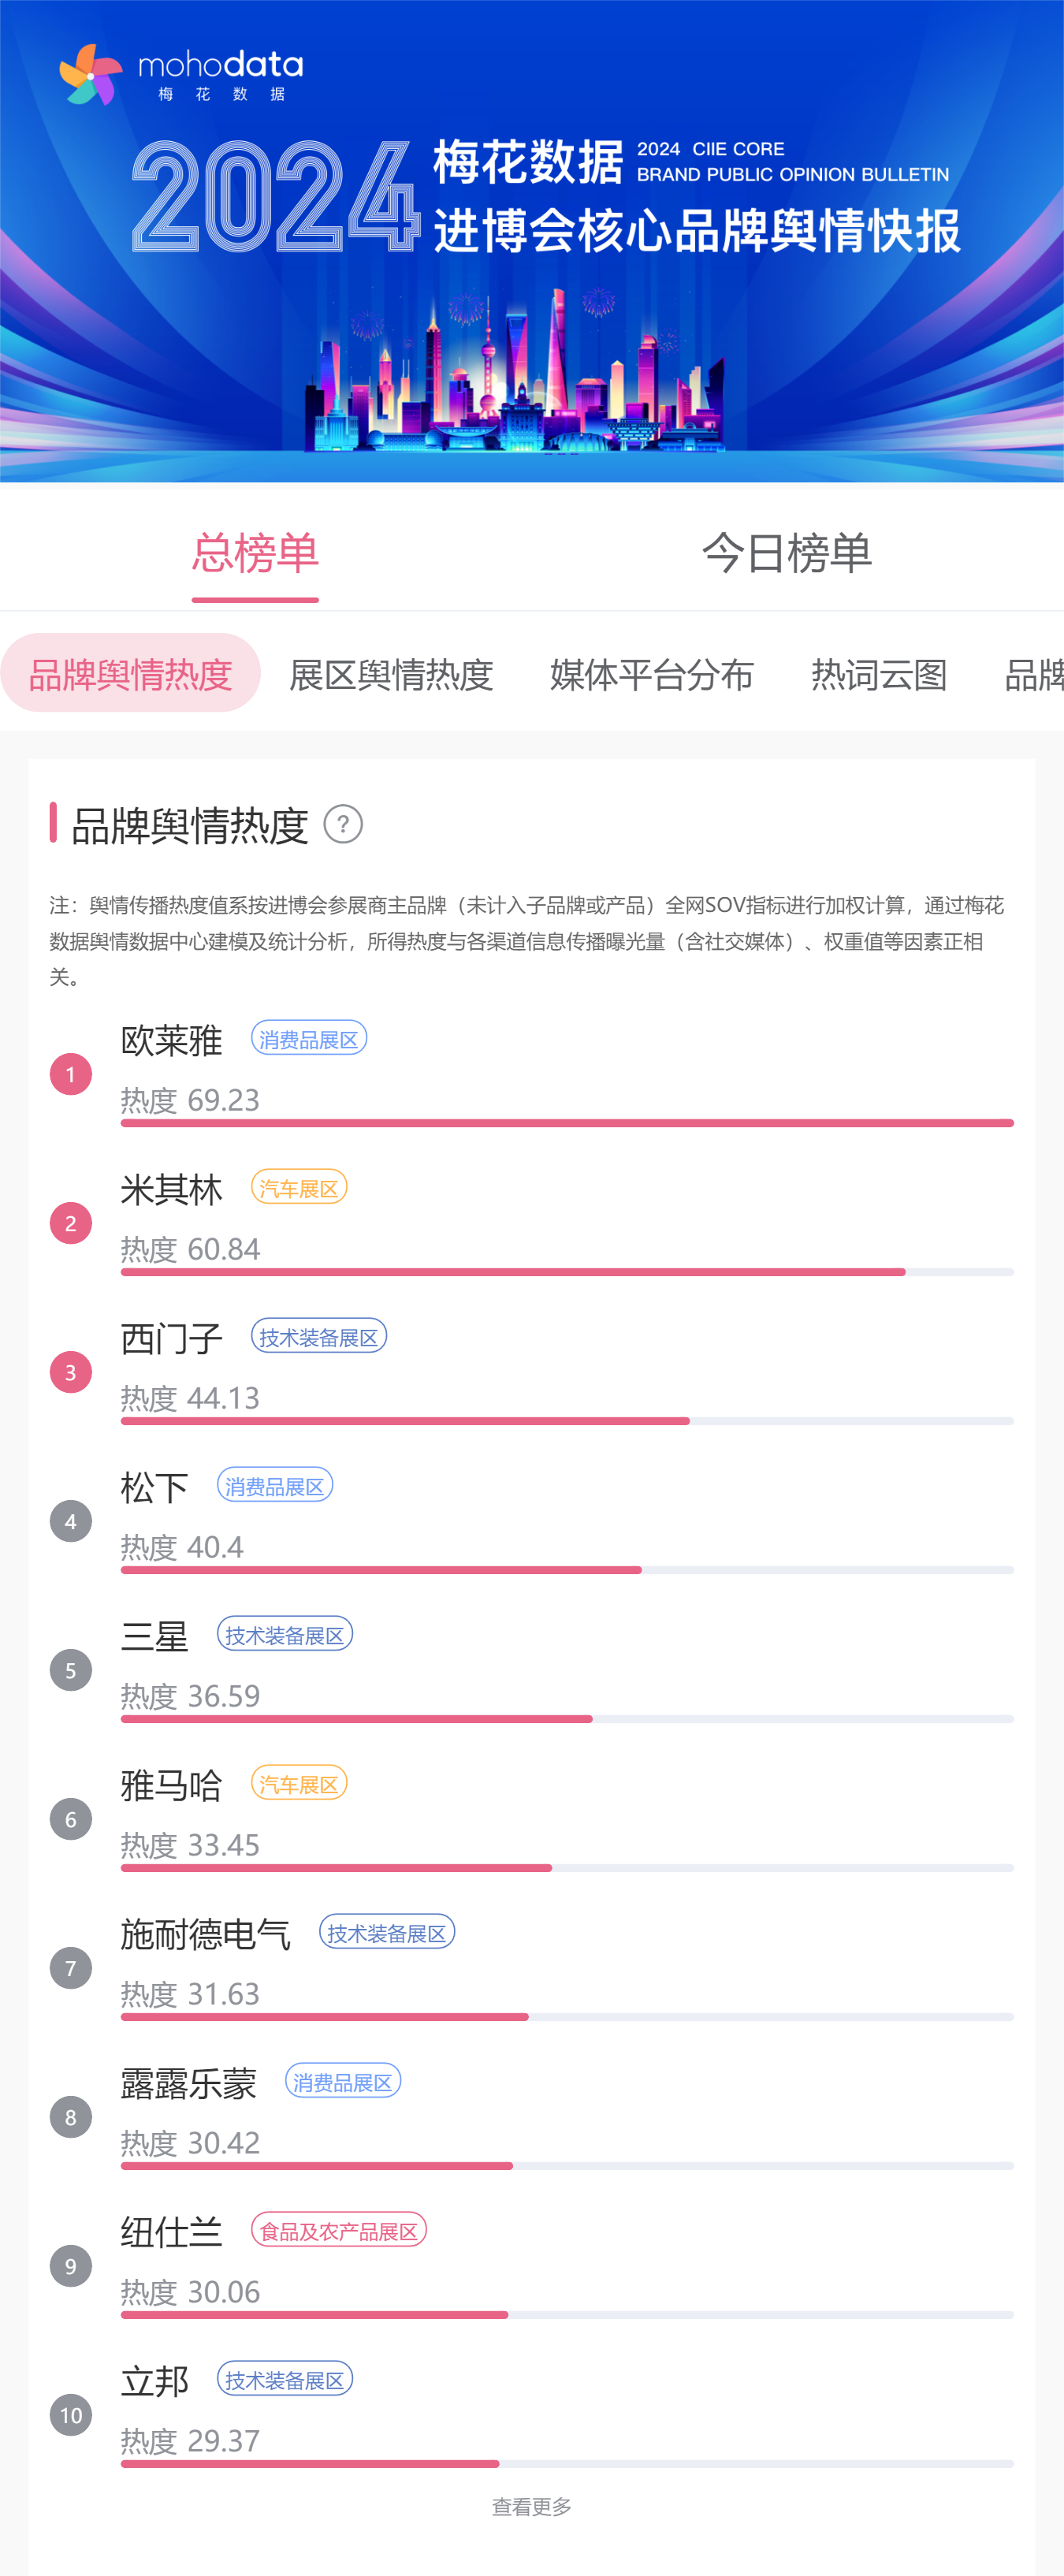Screen dimensions: 1064x2576
Task: Select 品牌舆情热度 pill tab
Action: point(131,673)
